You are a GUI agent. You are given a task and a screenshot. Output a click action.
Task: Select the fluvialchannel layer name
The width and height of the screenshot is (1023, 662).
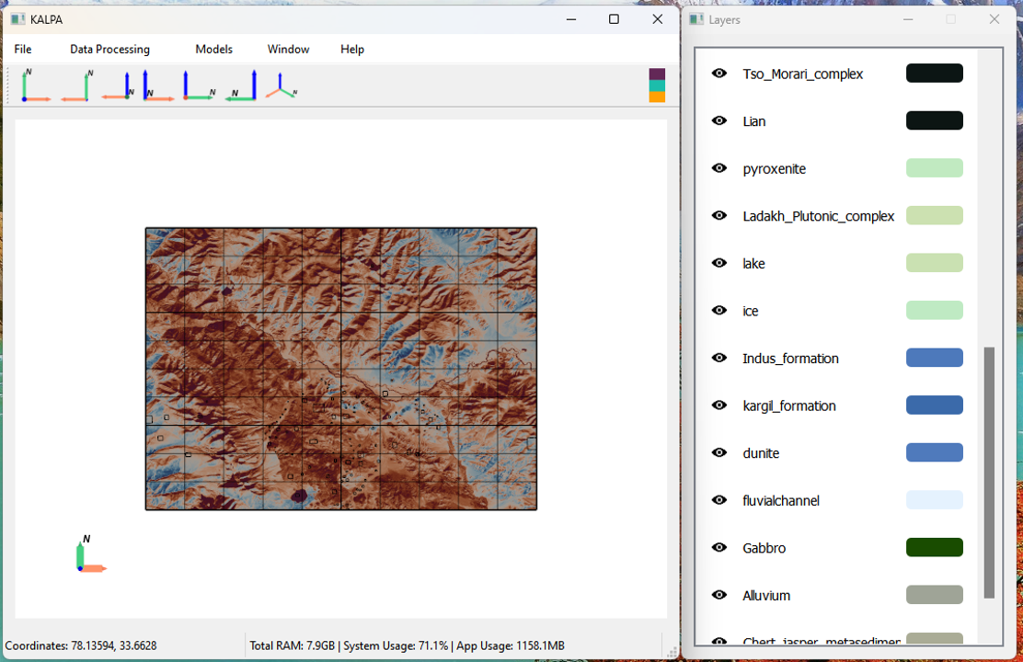[x=781, y=501]
